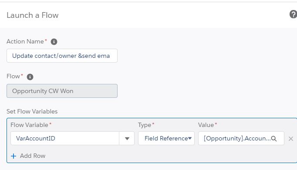This screenshot has height=170, width=297.
Task: Click the Type column label
Action: pyautogui.click(x=145, y=125)
